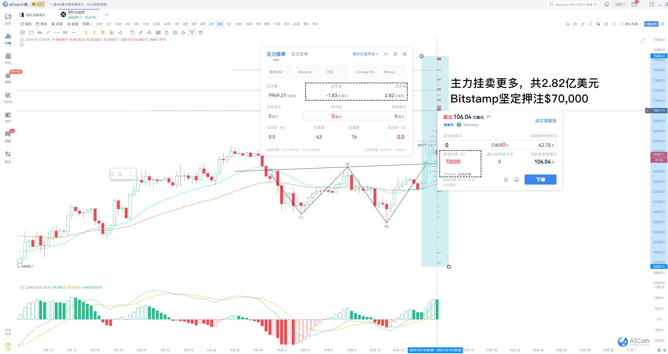Open the settings icon in 主力挂单 panel
668x354 pixels.
(395, 54)
